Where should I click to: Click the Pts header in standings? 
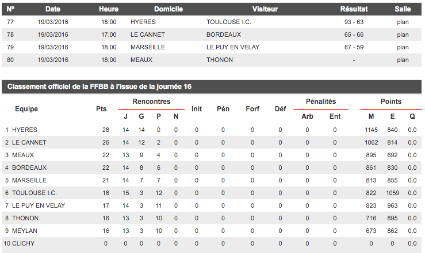(x=101, y=108)
